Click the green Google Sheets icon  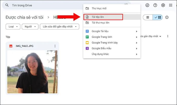click(87, 37)
